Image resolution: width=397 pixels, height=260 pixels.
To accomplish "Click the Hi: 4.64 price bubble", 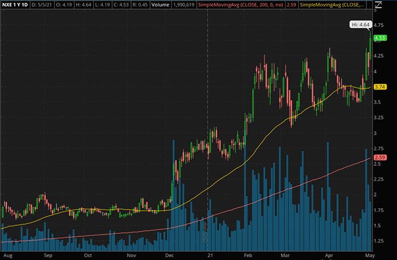I will point(361,25).
